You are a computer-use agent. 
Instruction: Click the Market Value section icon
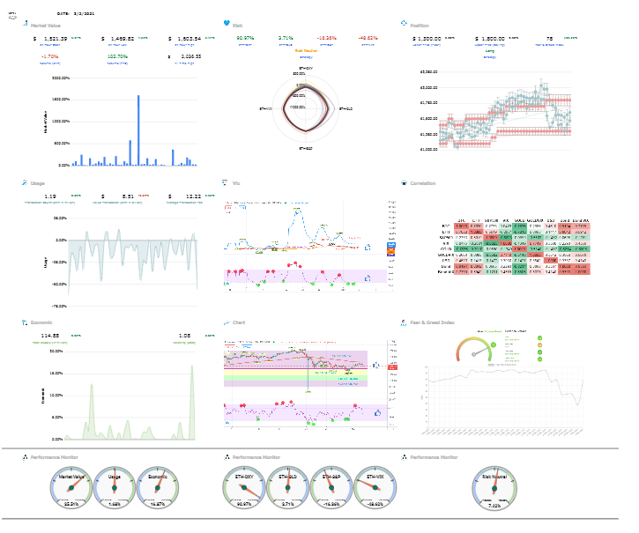click(25, 23)
